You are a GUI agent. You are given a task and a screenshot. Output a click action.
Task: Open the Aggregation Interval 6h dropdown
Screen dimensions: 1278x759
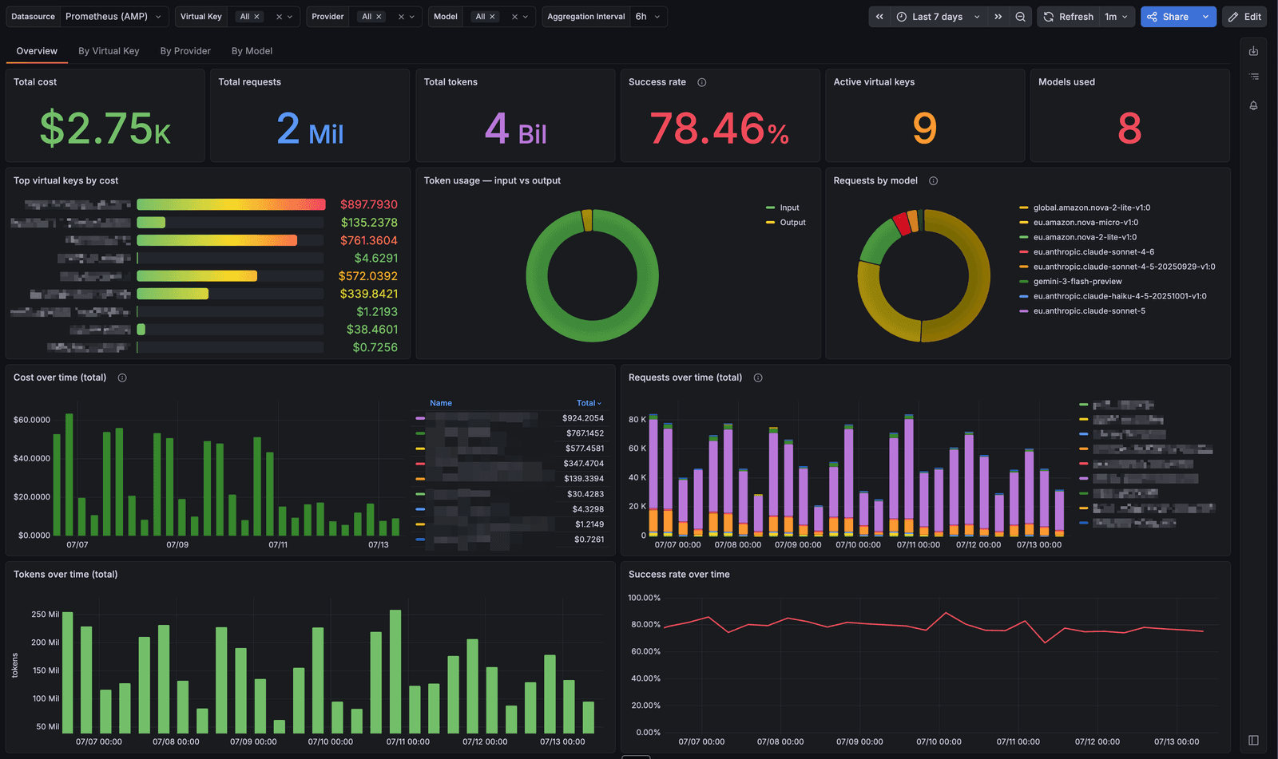pyautogui.click(x=649, y=17)
